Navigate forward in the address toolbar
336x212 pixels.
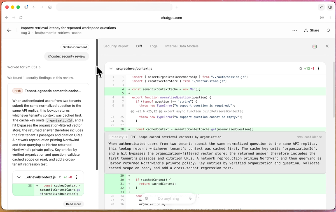point(14,17)
